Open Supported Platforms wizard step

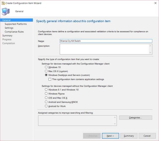point(16,24)
